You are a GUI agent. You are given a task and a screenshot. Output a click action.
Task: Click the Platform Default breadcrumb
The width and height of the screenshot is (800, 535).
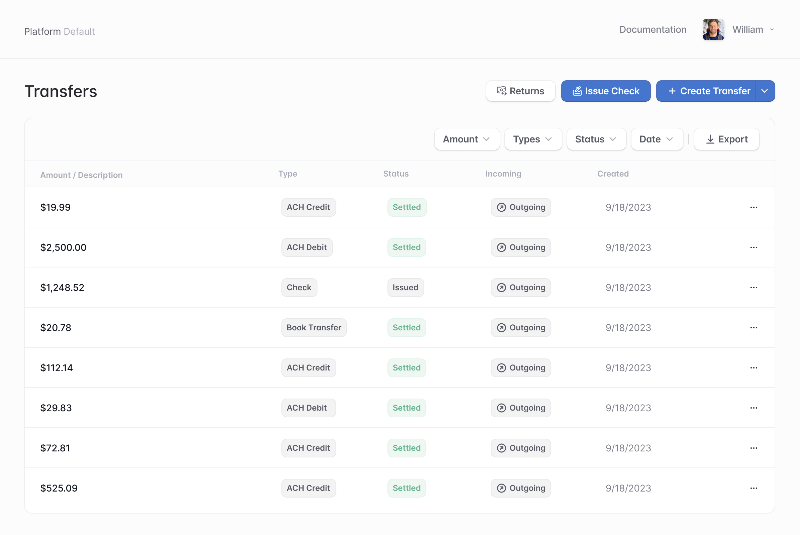point(60,31)
